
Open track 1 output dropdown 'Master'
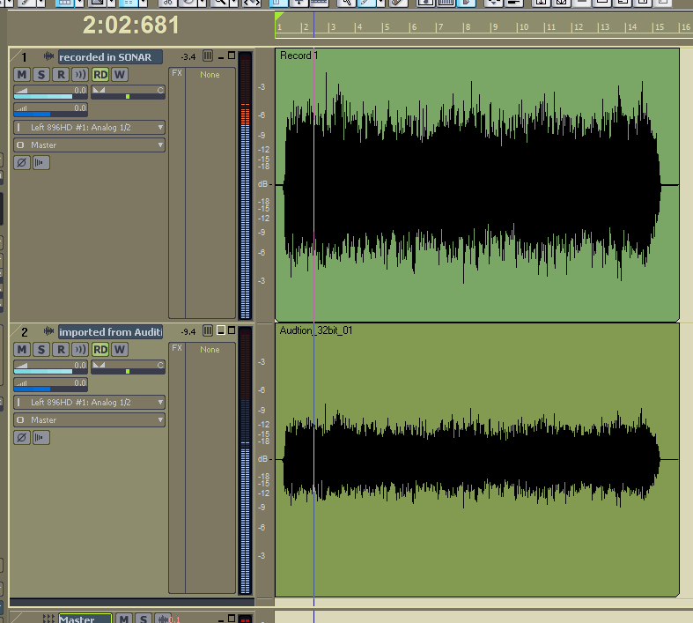coord(90,145)
